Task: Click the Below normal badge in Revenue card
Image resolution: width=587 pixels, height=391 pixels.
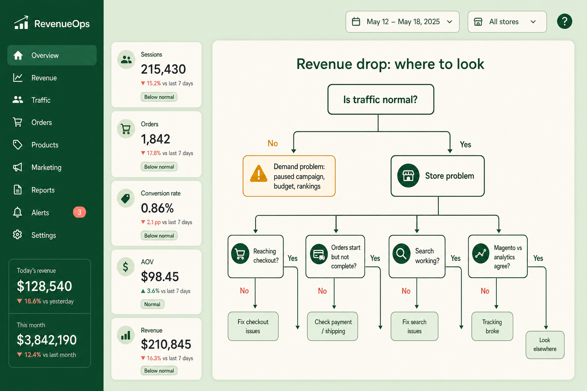Action: [159, 371]
